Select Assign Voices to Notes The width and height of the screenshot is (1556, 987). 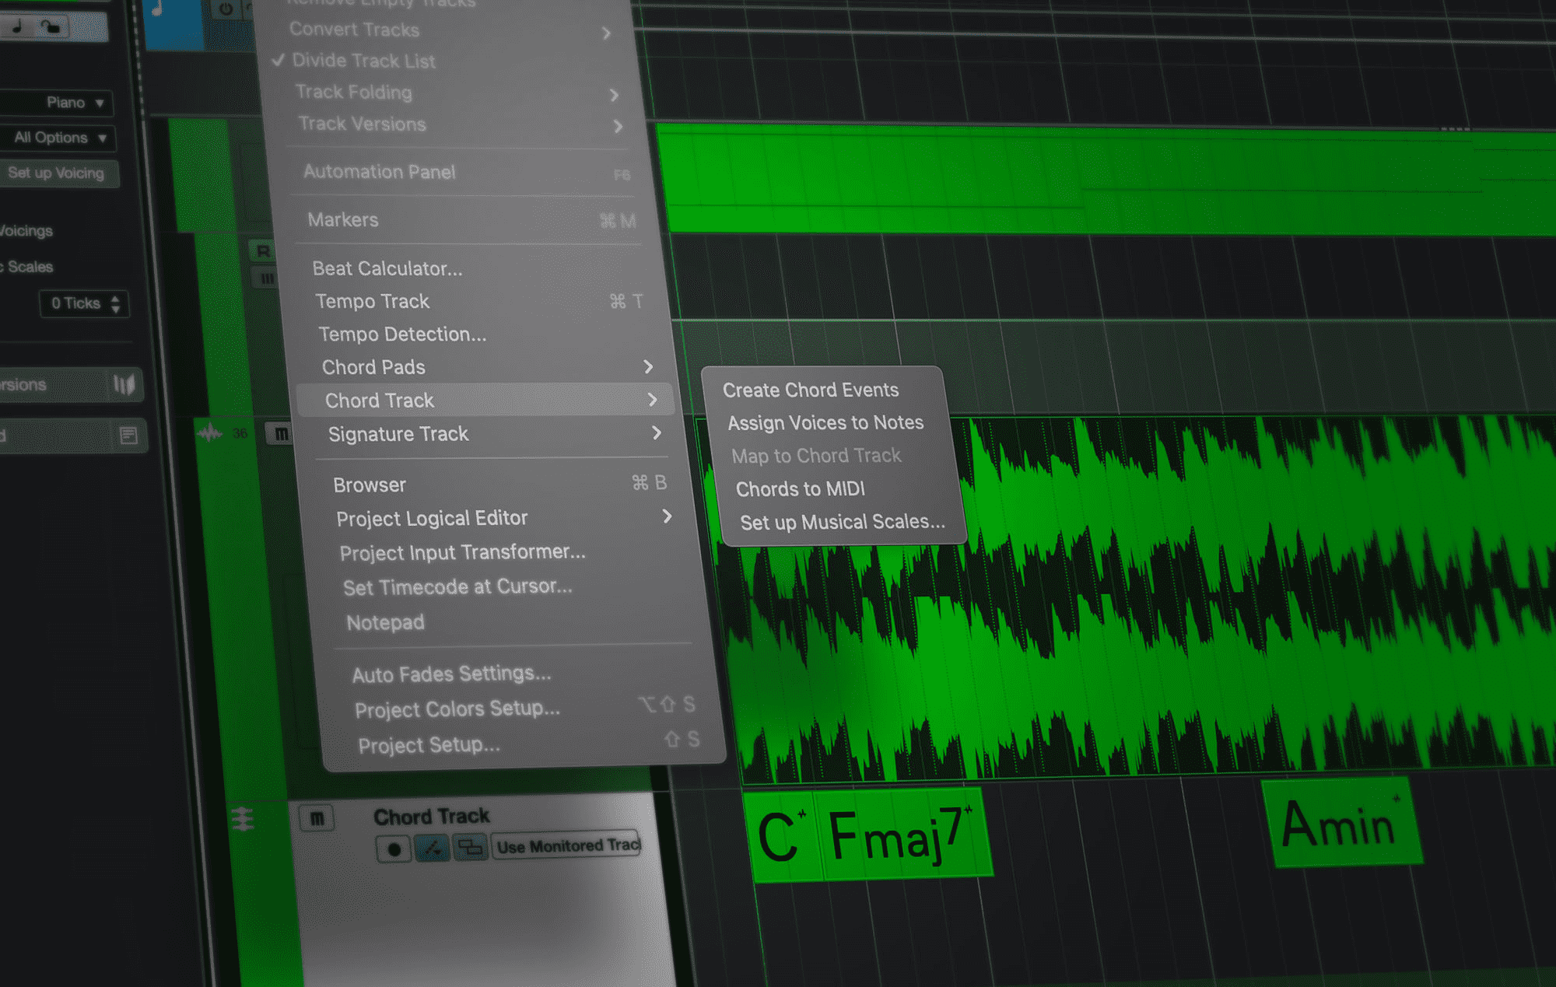(x=825, y=423)
